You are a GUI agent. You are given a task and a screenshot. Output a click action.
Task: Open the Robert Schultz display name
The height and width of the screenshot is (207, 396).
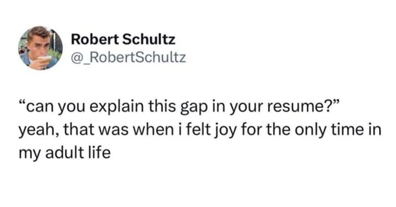pyautogui.click(x=123, y=40)
